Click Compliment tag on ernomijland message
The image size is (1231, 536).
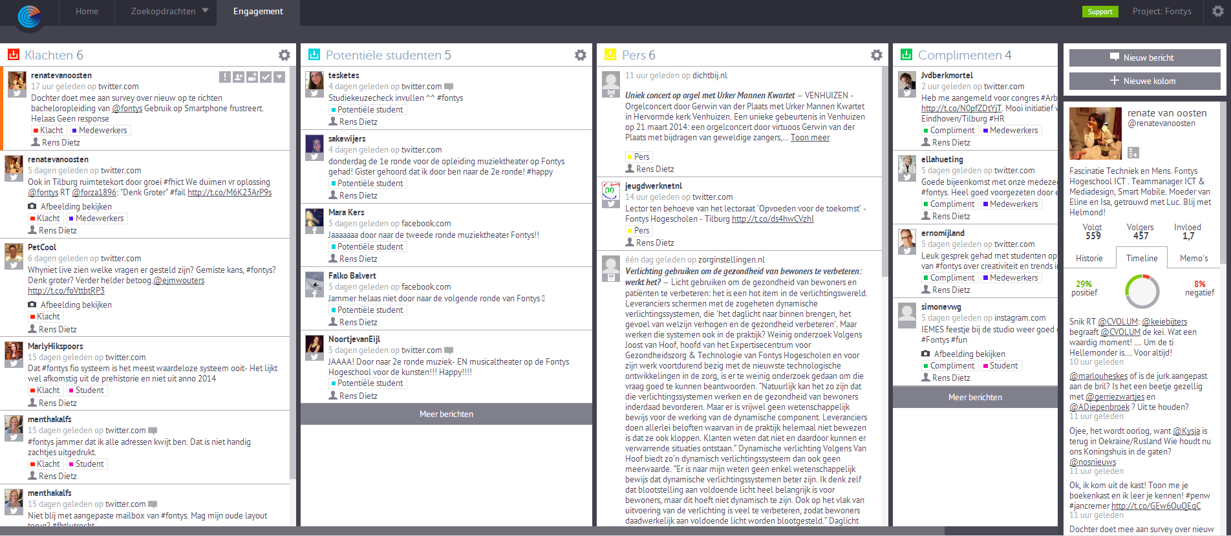tap(949, 277)
